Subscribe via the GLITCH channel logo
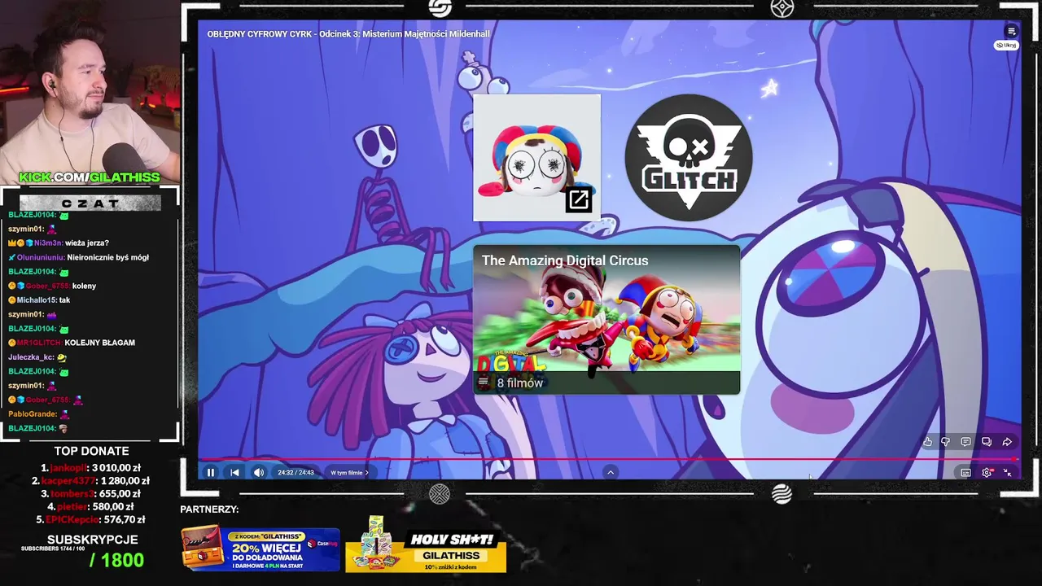Screen dimensions: 1042x586 [x=689, y=157]
